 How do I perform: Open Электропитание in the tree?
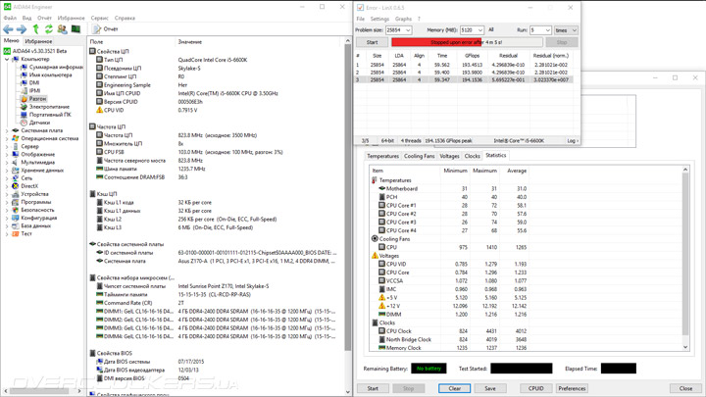(50, 107)
